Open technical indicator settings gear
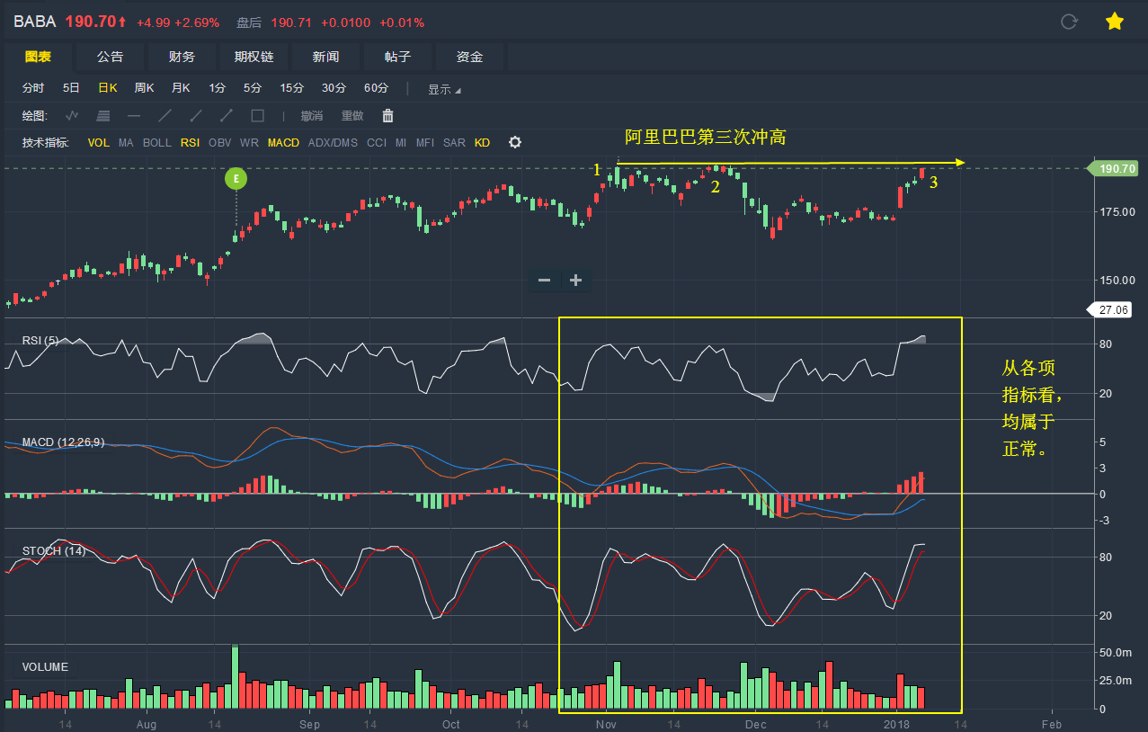Screen dimensions: 1148x732 [x=515, y=142]
